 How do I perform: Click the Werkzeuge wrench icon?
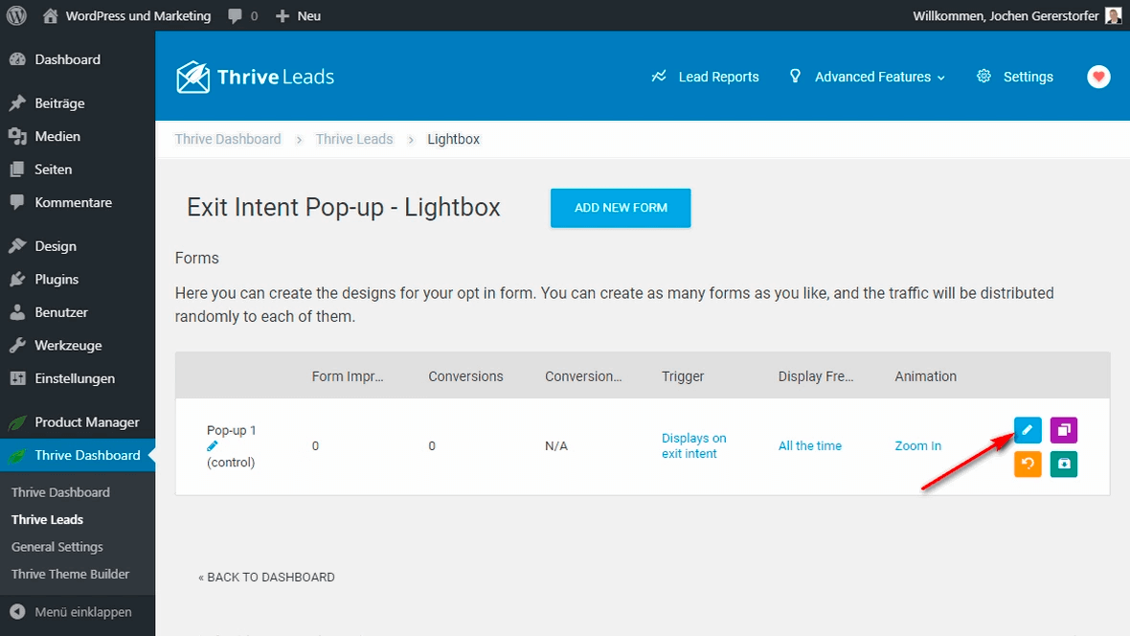click(17, 346)
